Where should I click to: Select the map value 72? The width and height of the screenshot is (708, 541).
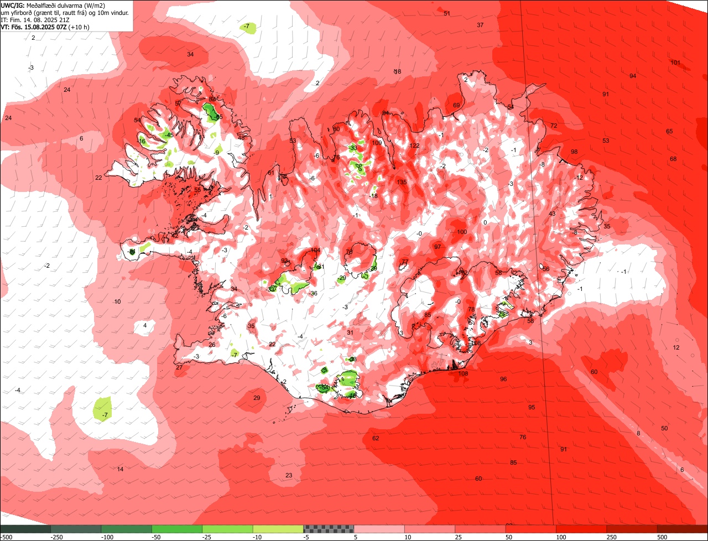(554, 126)
